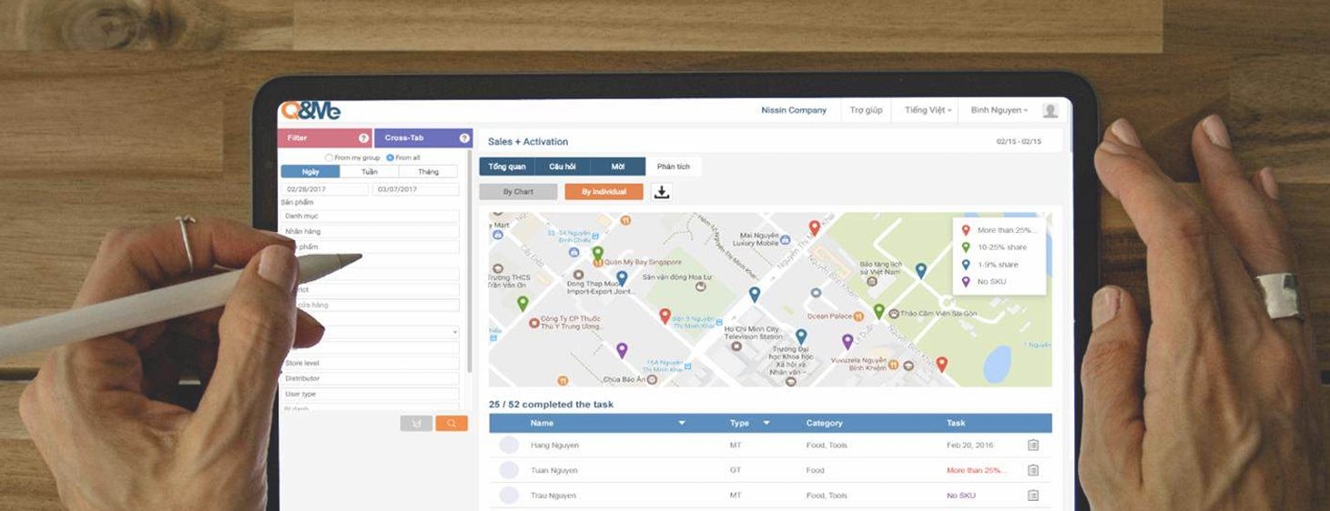Click the help icon on Filter header
The width and height of the screenshot is (1330, 511).
coord(363,138)
